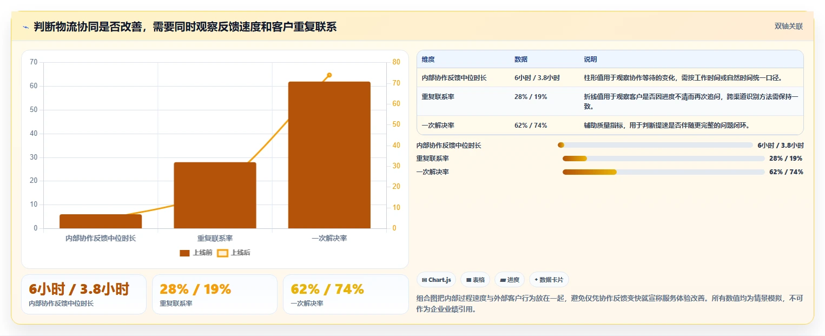
Task: Click the description starting with 折线值用于观察客户
Action: pos(691,101)
